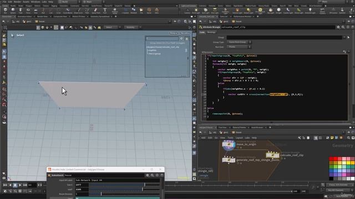This screenshot has width=355, height=199.
Task: Open the viewport No cam menu
Action: click(185, 33)
